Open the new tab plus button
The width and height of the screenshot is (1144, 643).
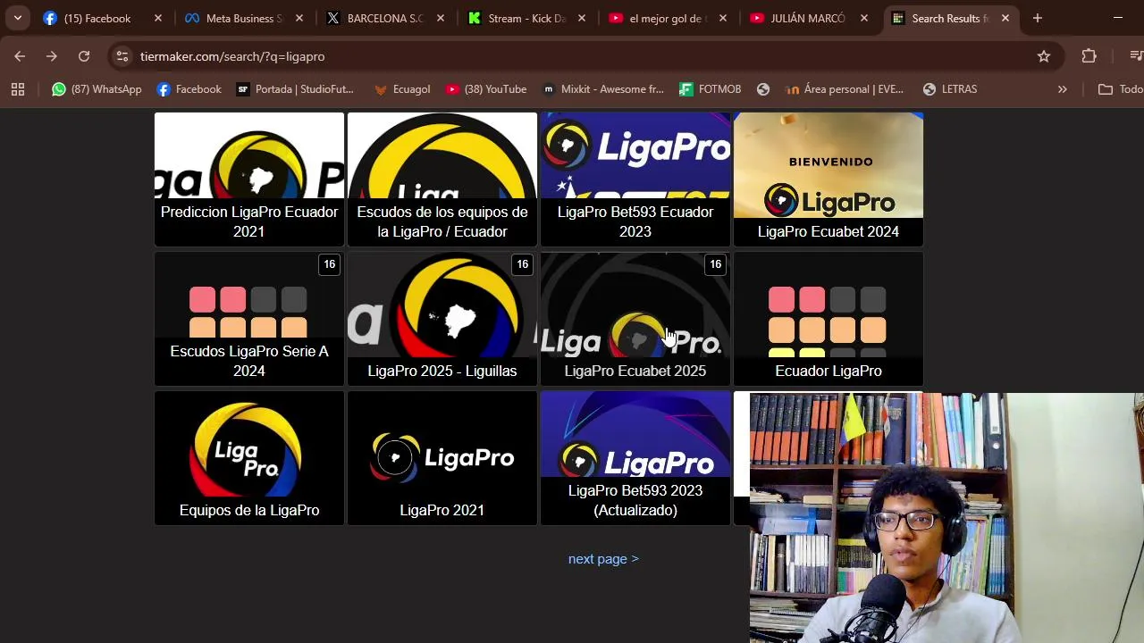point(1038,18)
